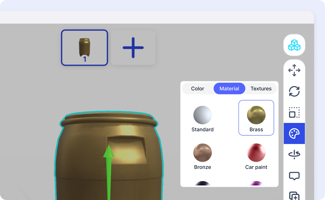Add a new scene with plus button
Screen dimensions: 325x200
click(x=133, y=48)
